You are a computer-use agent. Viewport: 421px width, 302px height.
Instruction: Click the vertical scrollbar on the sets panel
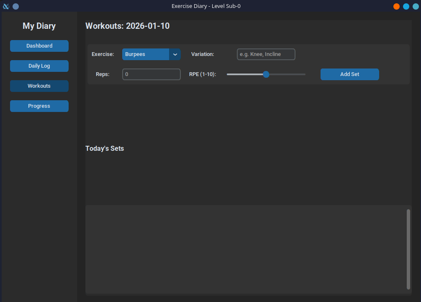click(407, 249)
